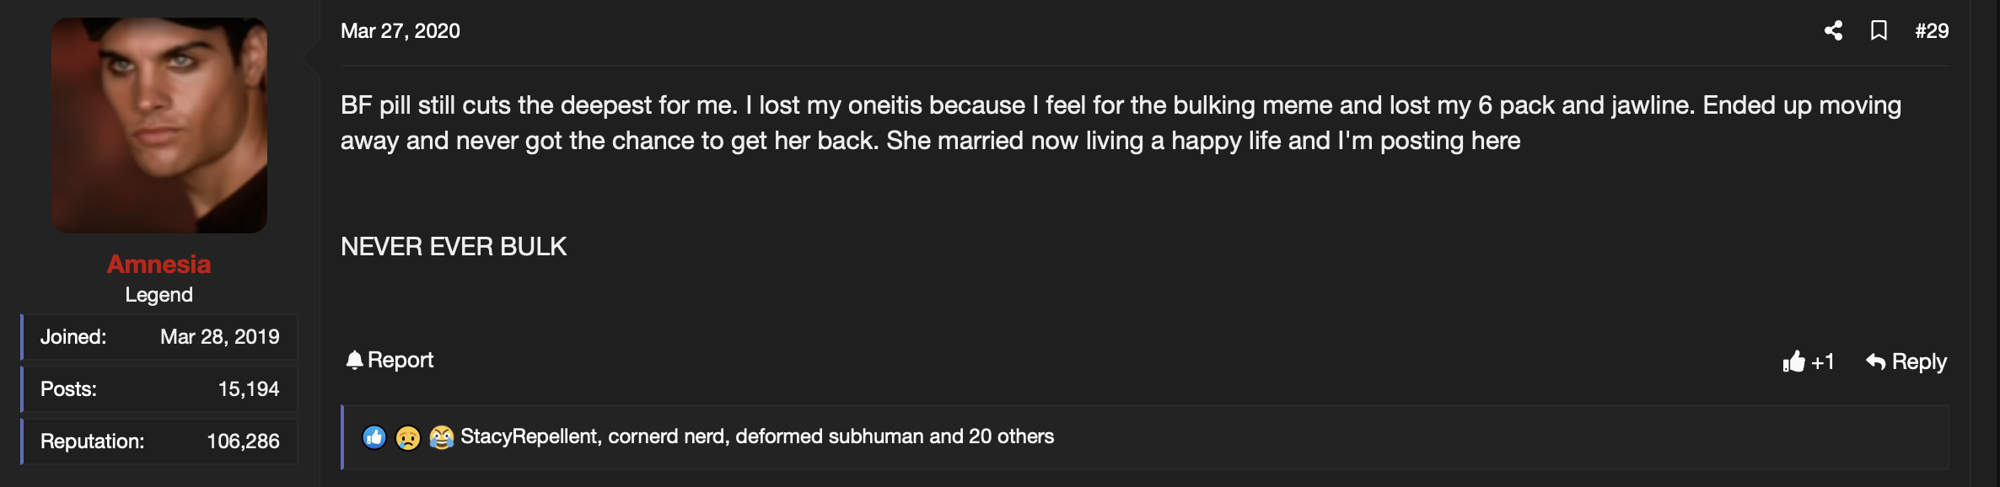Expand the '20 others' reactions list

pyautogui.click(x=1011, y=436)
